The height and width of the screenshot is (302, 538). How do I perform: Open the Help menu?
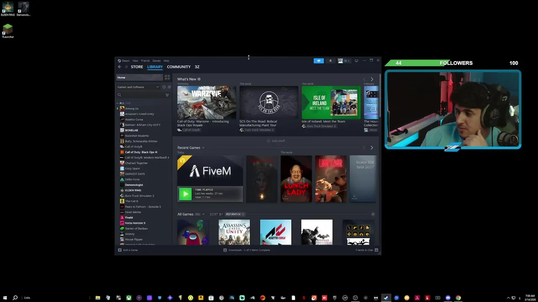pos(166,61)
